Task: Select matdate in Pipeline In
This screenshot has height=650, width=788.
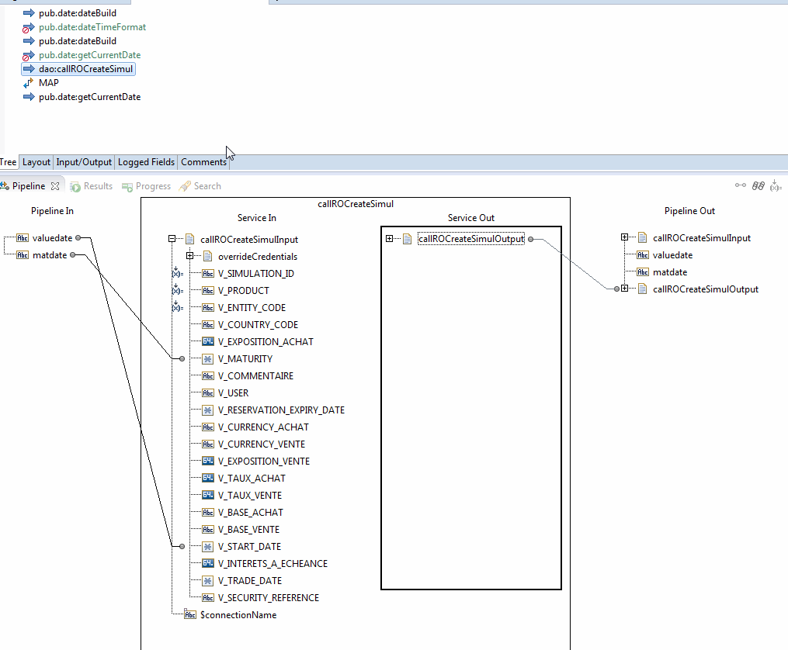Action: [50, 255]
